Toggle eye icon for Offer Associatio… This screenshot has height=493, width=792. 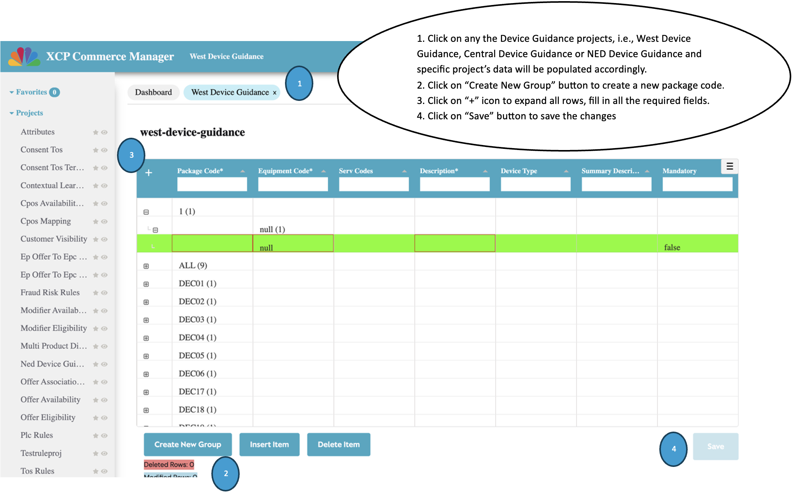click(x=104, y=382)
